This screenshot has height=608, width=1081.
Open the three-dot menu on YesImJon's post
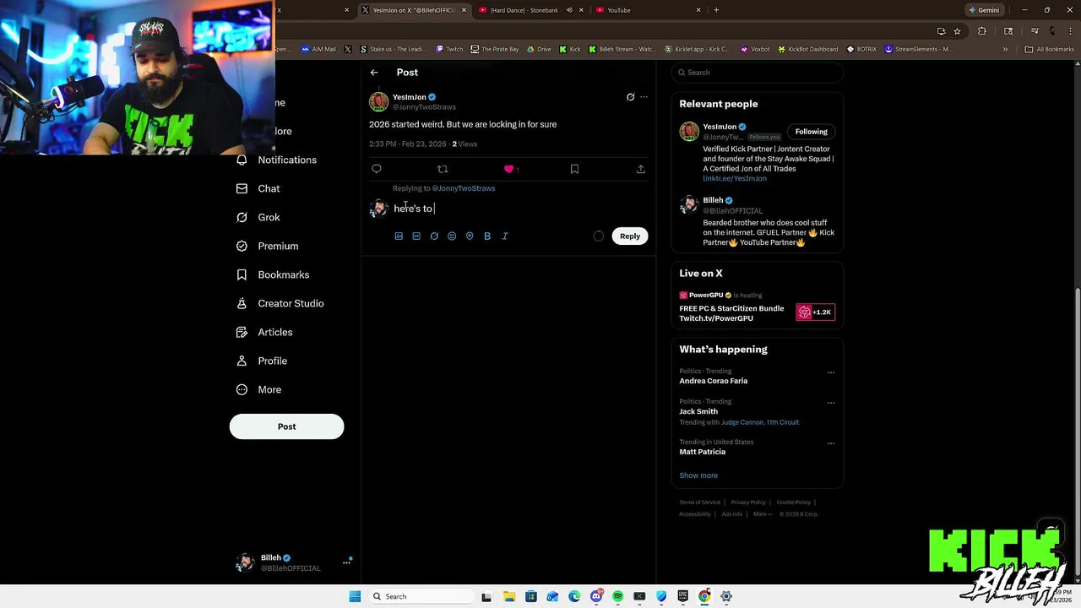coord(644,97)
